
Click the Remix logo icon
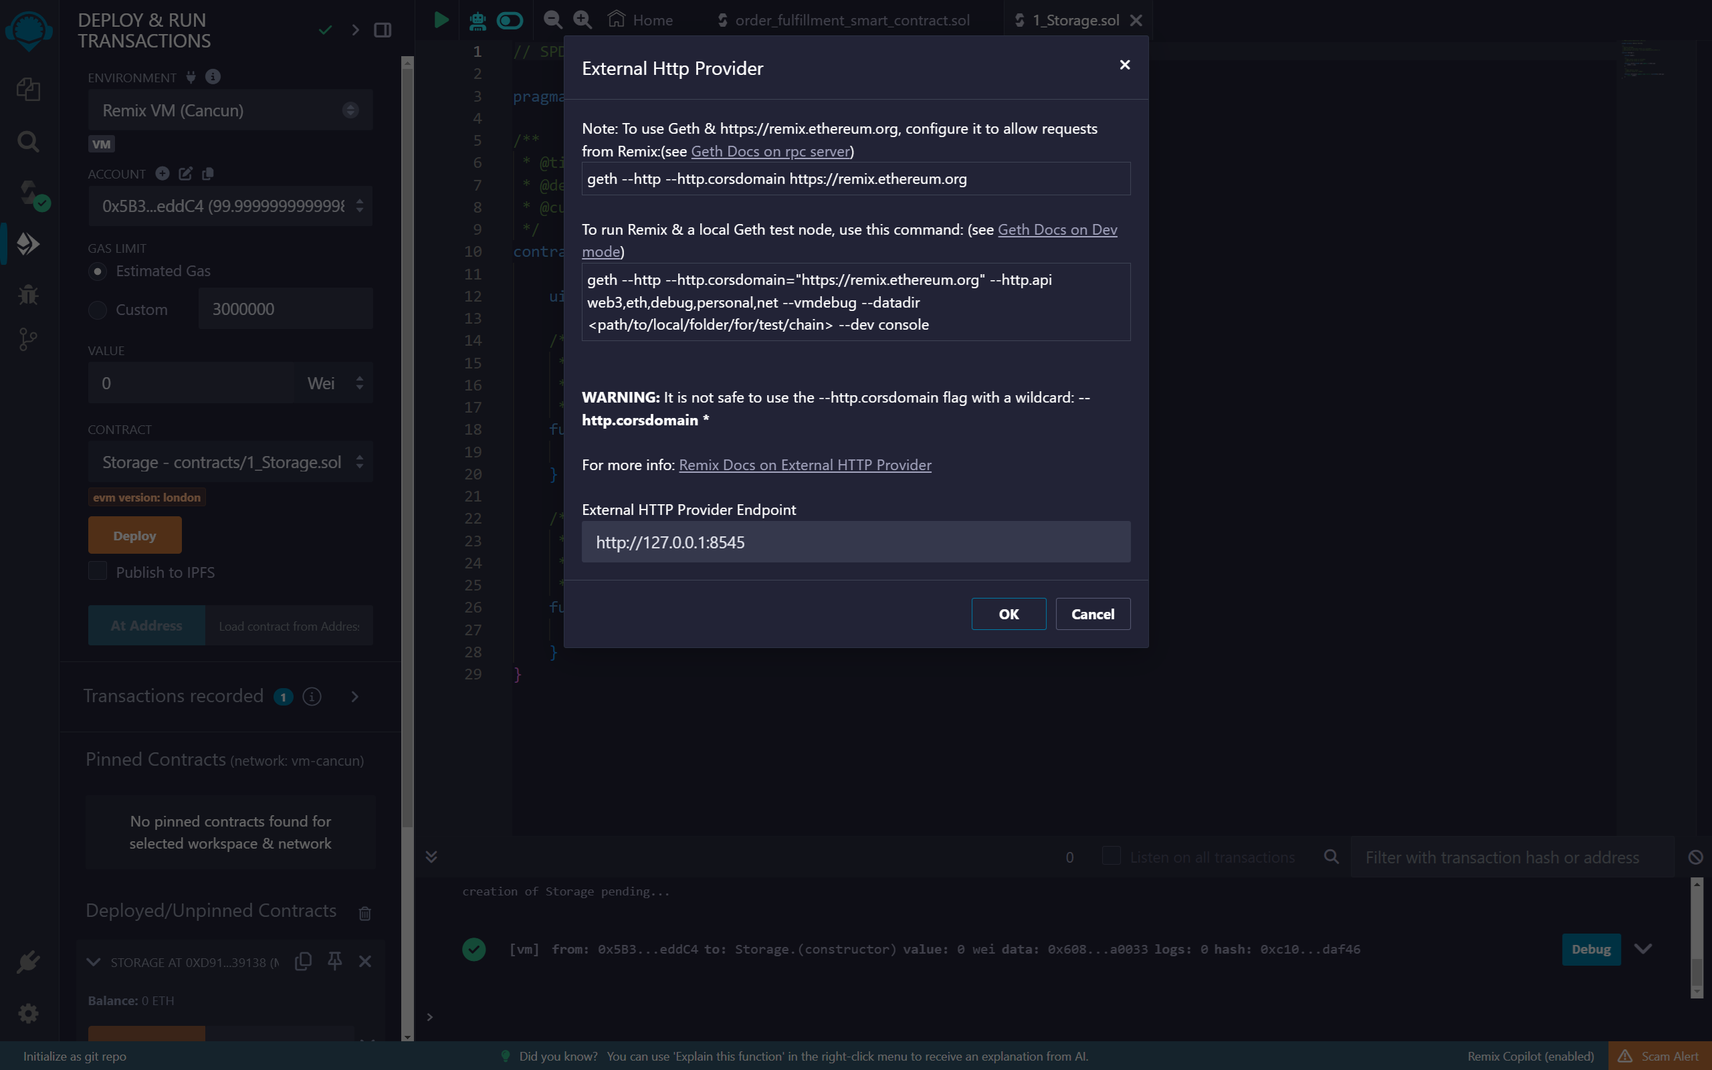[29, 31]
